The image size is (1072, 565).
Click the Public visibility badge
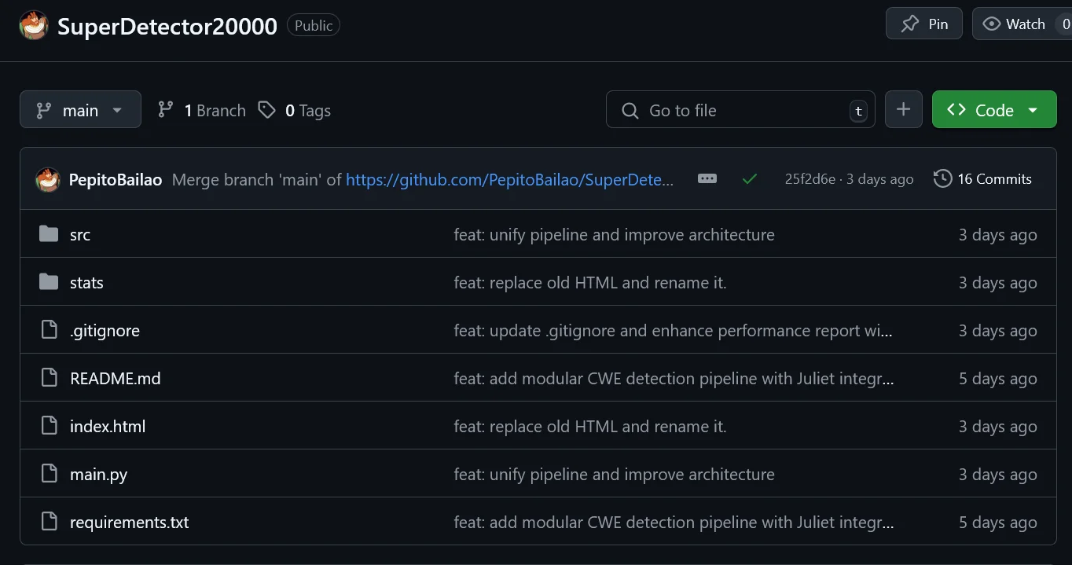[x=314, y=25]
